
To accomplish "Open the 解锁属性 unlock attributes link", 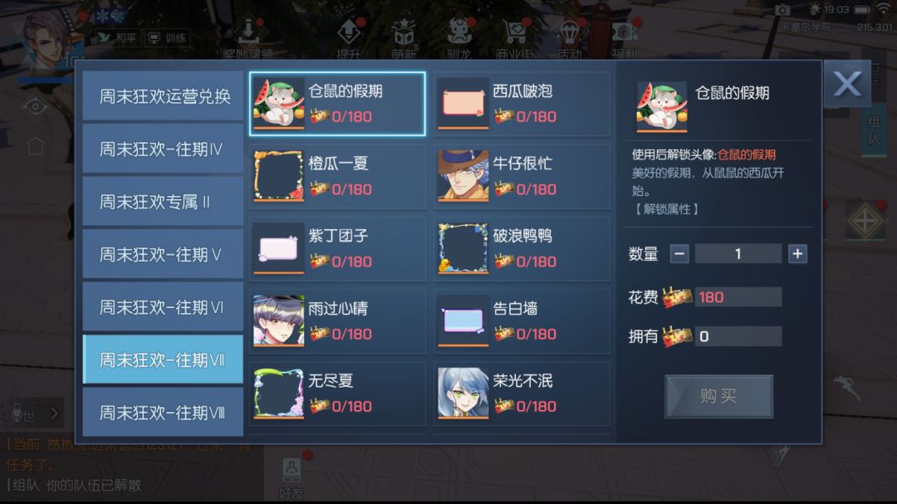I will [x=666, y=209].
